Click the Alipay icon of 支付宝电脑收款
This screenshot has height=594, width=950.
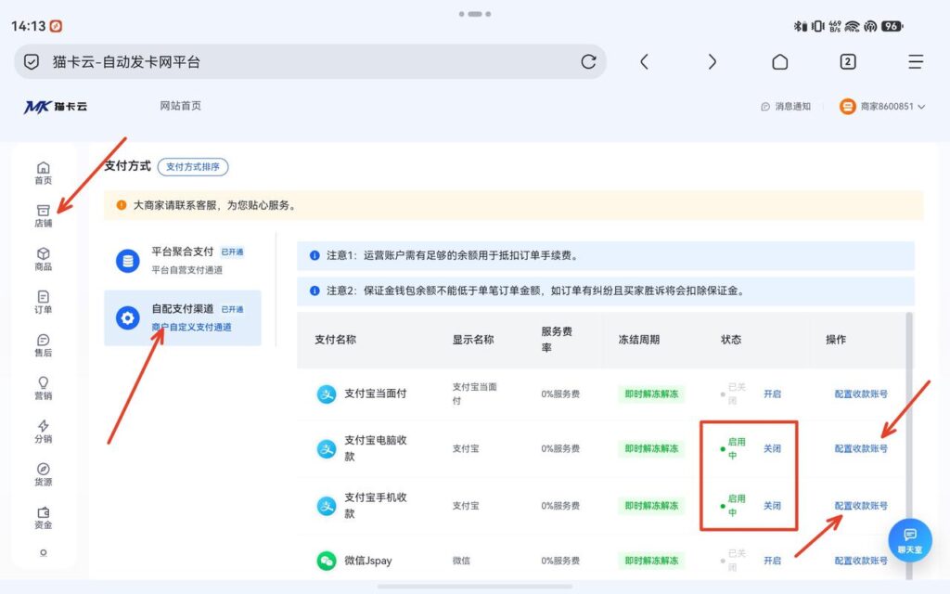click(x=327, y=448)
